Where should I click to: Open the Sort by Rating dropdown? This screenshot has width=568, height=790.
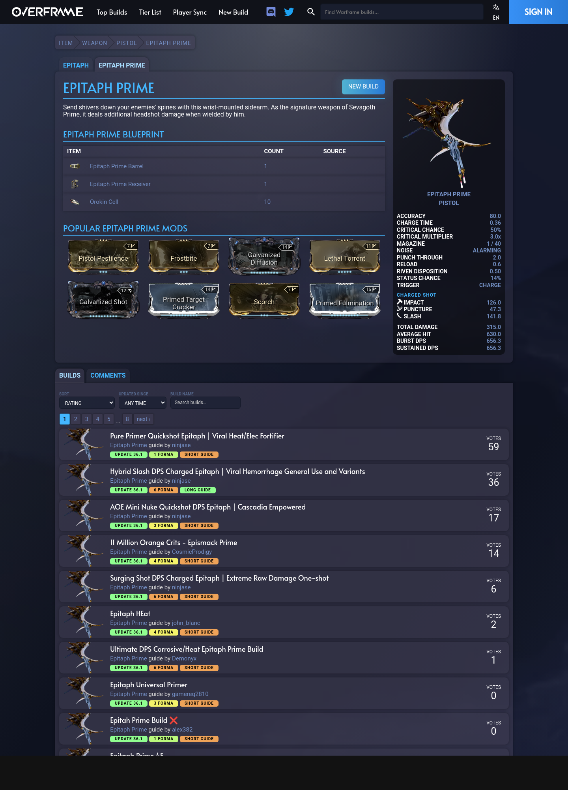[87, 403]
